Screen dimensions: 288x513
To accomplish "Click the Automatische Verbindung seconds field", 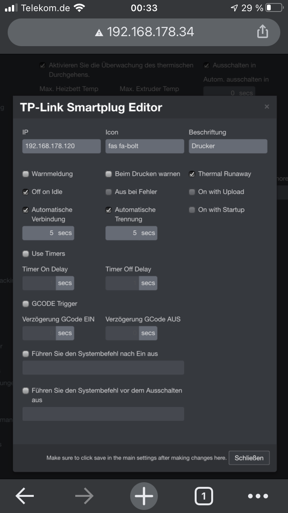I will 48,233.
